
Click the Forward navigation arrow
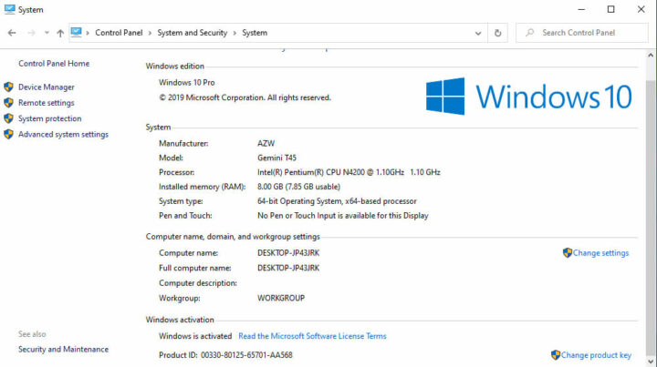click(31, 33)
